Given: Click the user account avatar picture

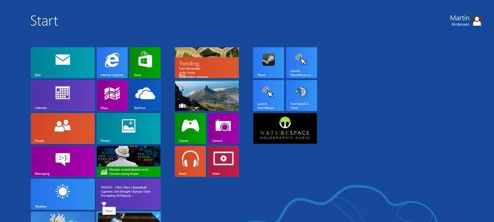Looking at the screenshot, I should pyautogui.click(x=477, y=21).
